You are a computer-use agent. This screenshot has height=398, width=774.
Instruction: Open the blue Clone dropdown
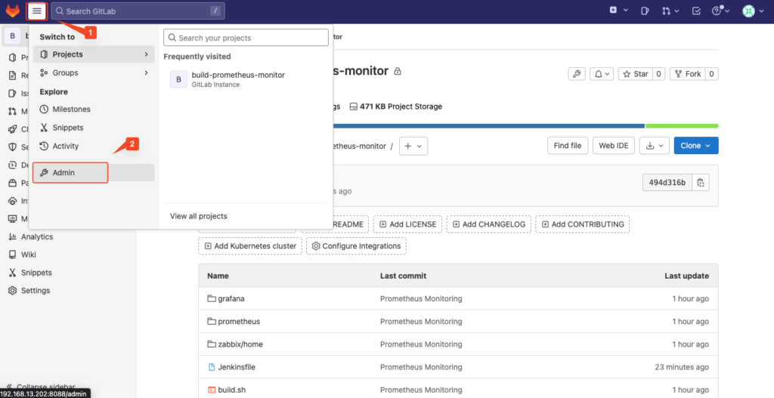pyautogui.click(x=696, y=146)
